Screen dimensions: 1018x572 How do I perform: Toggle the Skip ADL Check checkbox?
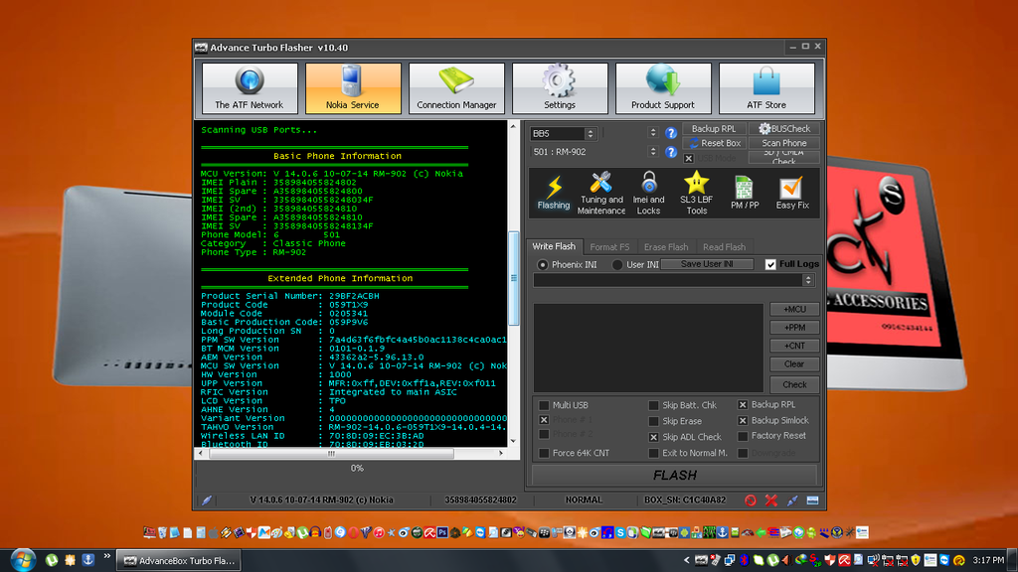pos(654,437)
